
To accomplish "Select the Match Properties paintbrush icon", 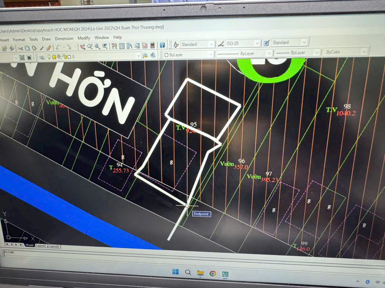I will tap(42, 48).
